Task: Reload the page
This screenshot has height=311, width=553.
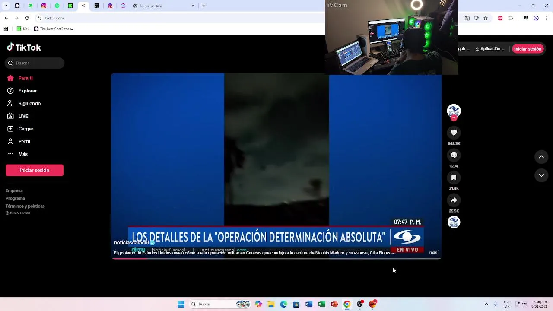Action: point(27,18)
